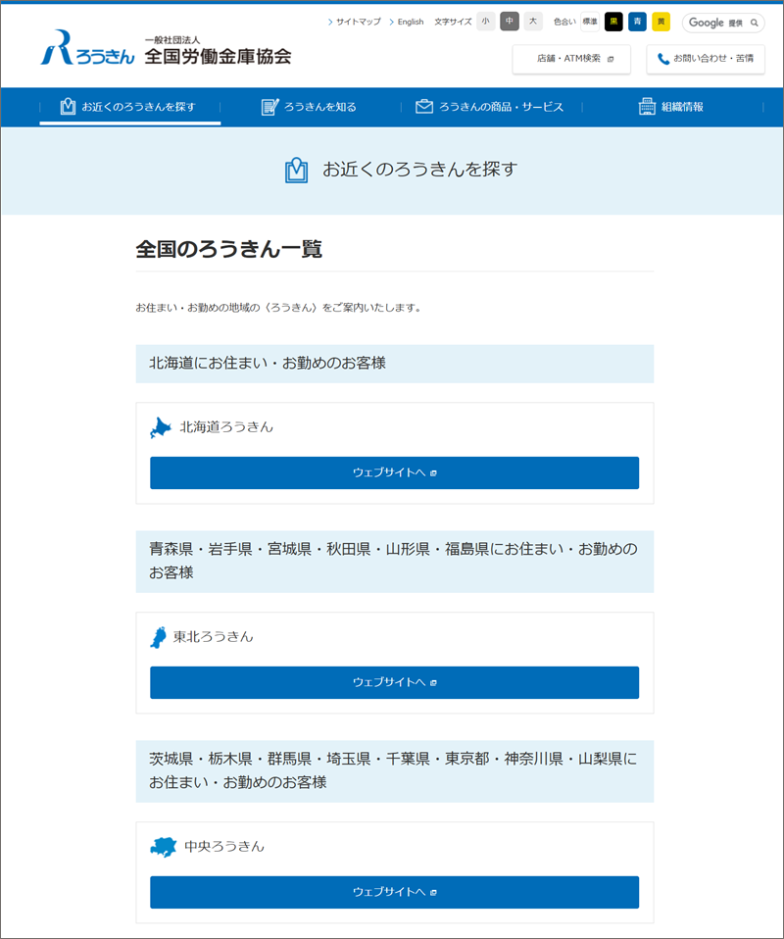Select the お近くのろうきんを探す nav tab
Viewport: 784px width, 939px height.
point(129,107)
